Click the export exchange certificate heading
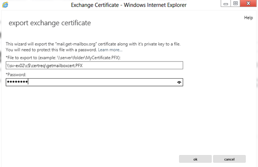The height and width of the screenshot is (167, 258). pos(50,23)
